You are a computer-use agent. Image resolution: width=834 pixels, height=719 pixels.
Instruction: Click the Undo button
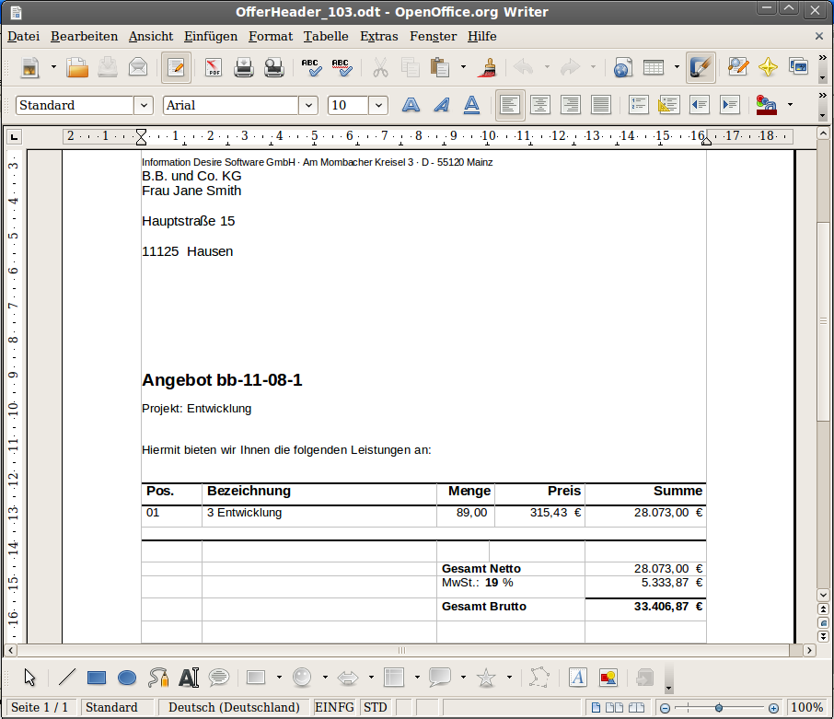coord(523,67)
